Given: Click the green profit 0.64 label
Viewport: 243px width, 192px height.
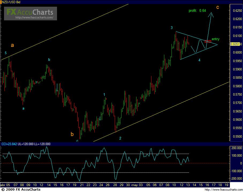Looking at the screenshot, I should [x=197, y=11].
